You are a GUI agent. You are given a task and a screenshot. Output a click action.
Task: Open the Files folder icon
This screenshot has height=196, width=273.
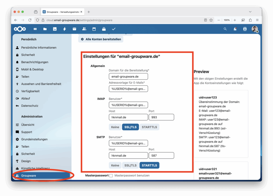coord(45,29)
